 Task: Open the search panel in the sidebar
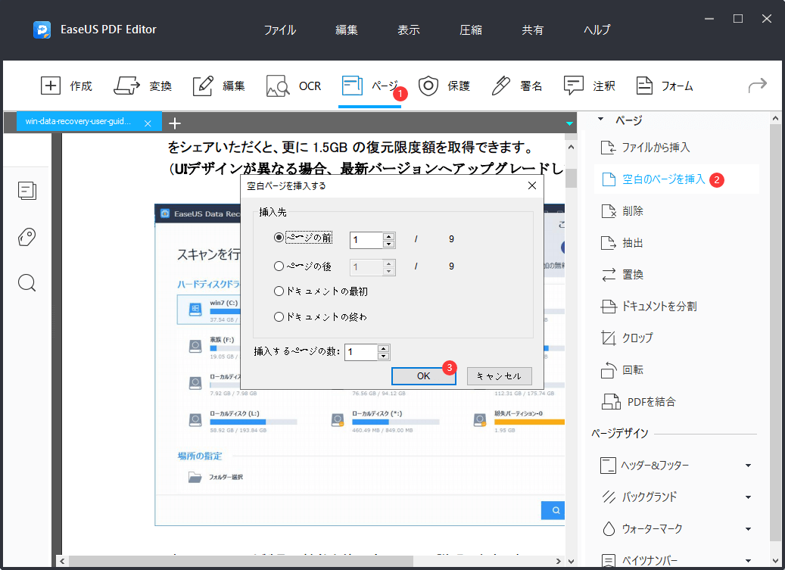(x=27, y=282)
